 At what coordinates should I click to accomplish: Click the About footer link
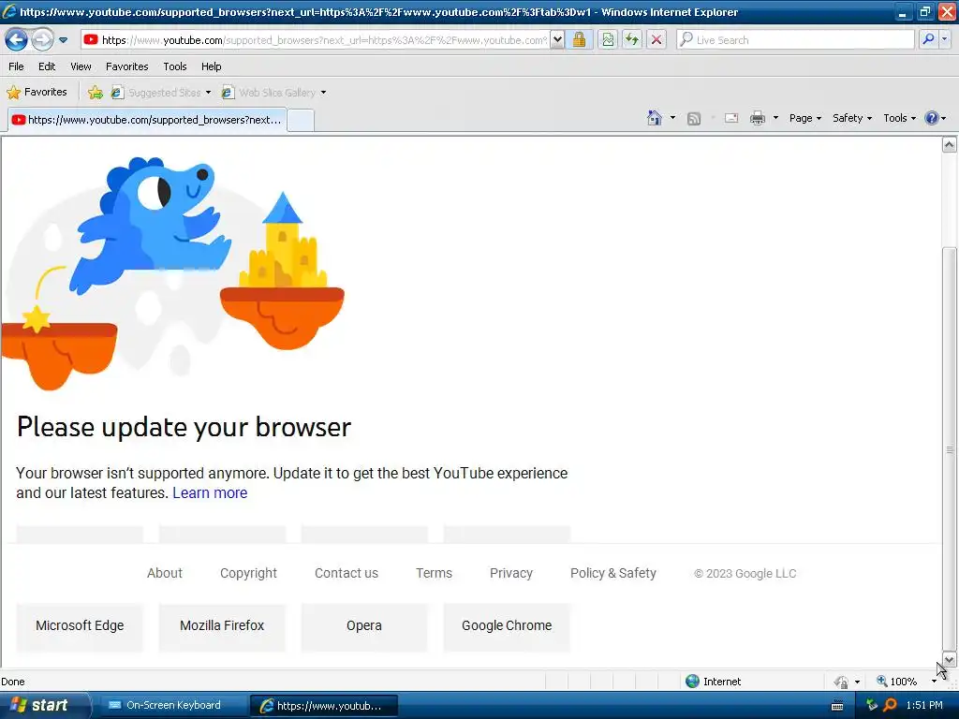165,574
